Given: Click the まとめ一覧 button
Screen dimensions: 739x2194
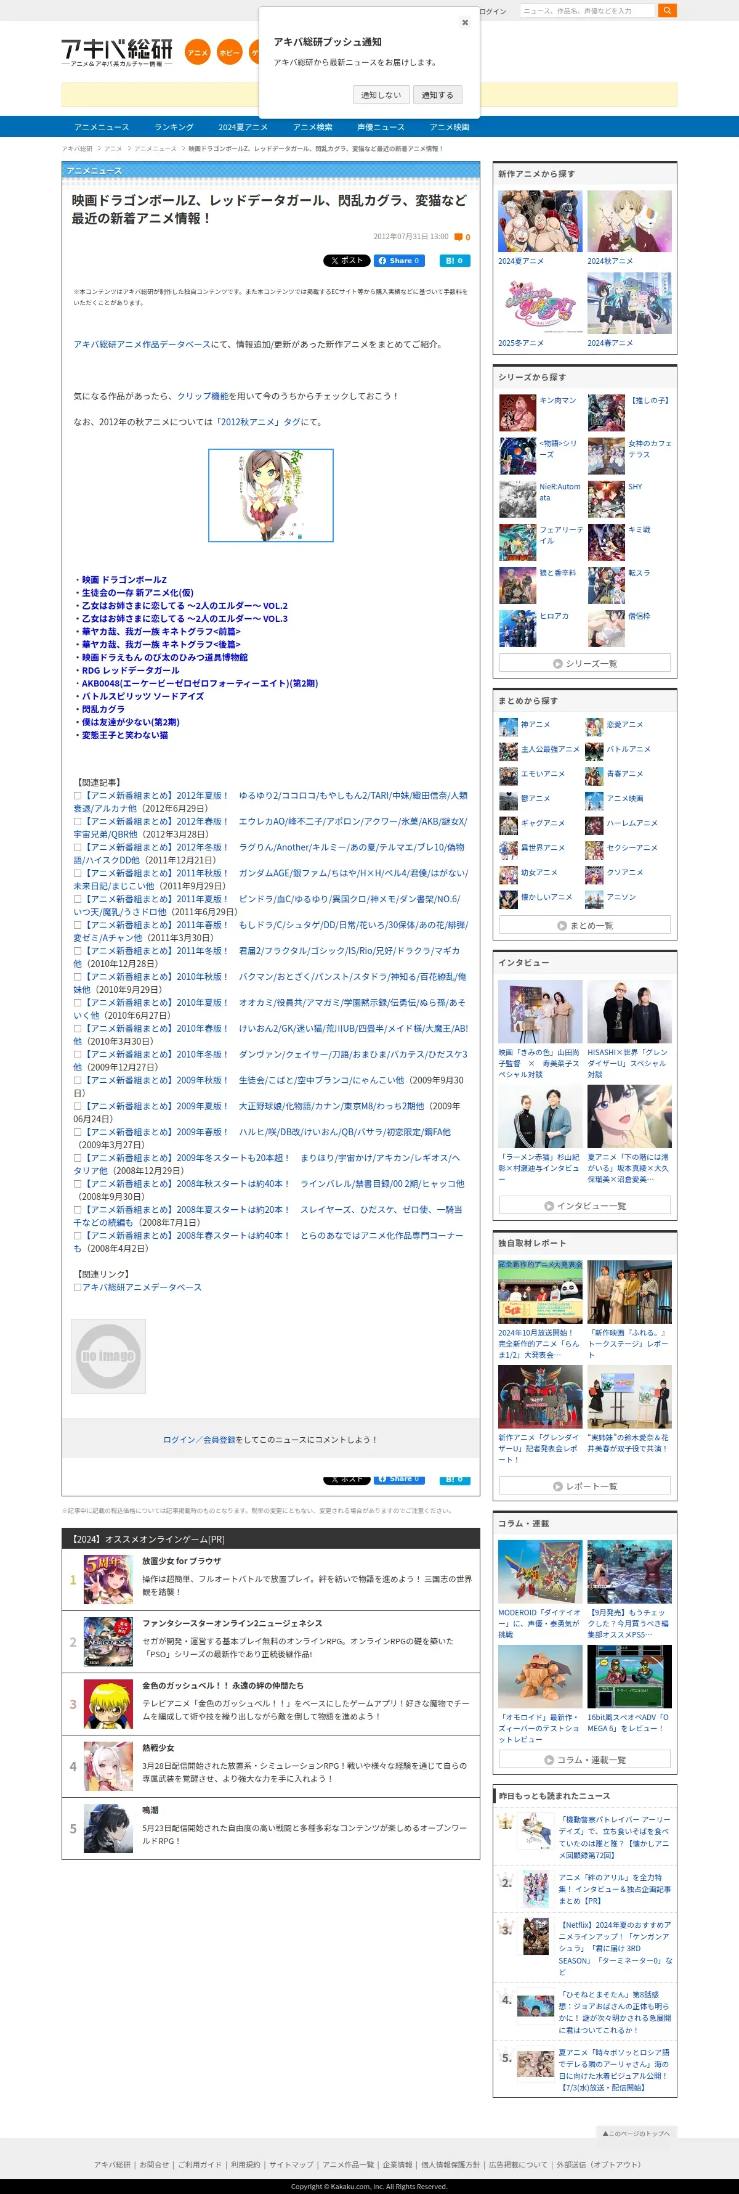Looking at the screenshot, I should (585, 925).
